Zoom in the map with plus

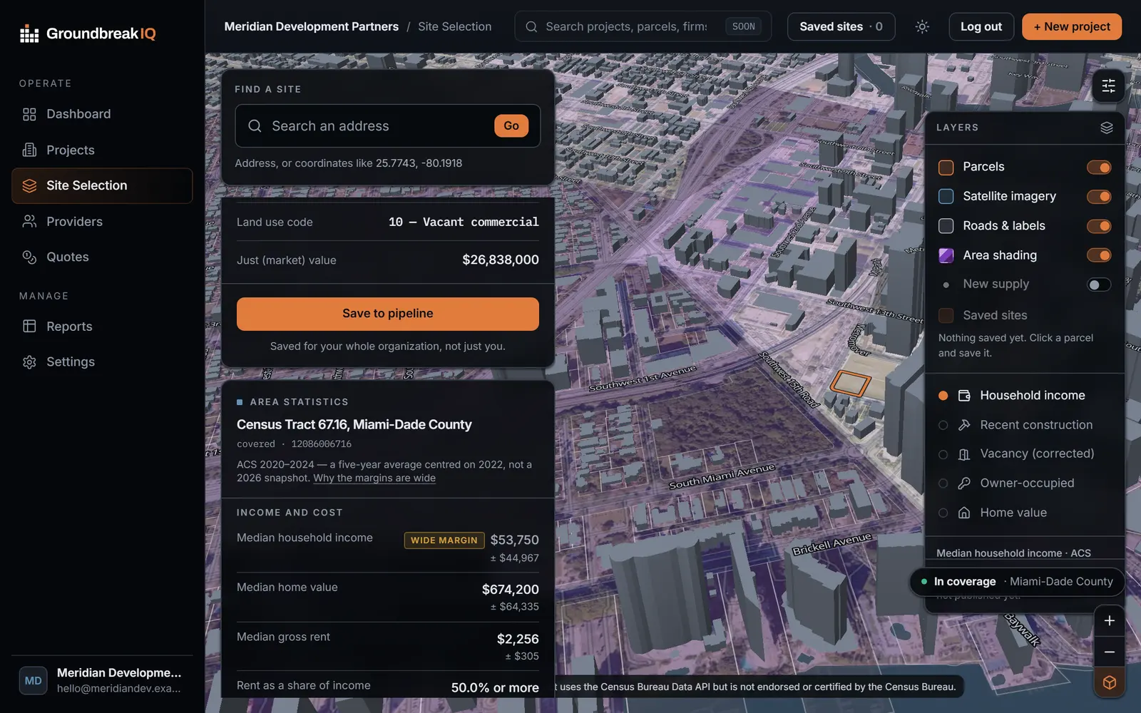[x=1109, y=621]
